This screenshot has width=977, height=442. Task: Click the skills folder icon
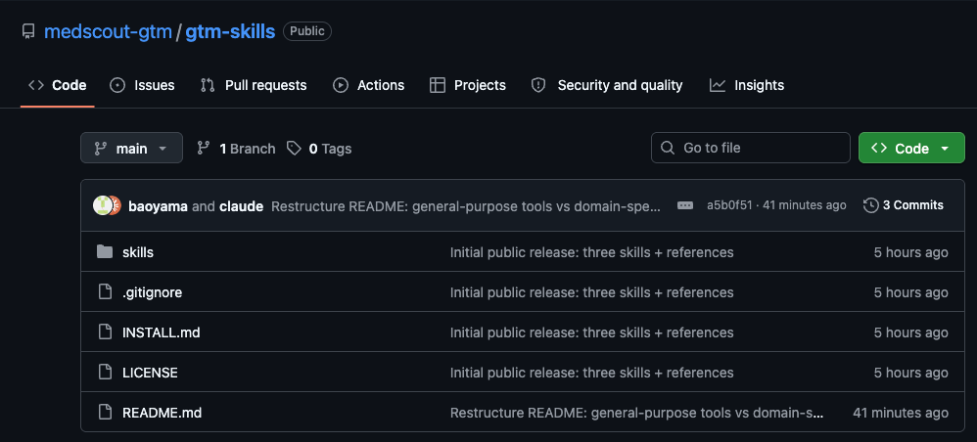106,252
